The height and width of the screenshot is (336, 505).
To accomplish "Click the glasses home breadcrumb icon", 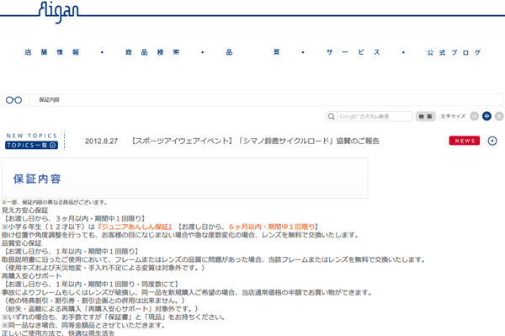I will (13, 100).
